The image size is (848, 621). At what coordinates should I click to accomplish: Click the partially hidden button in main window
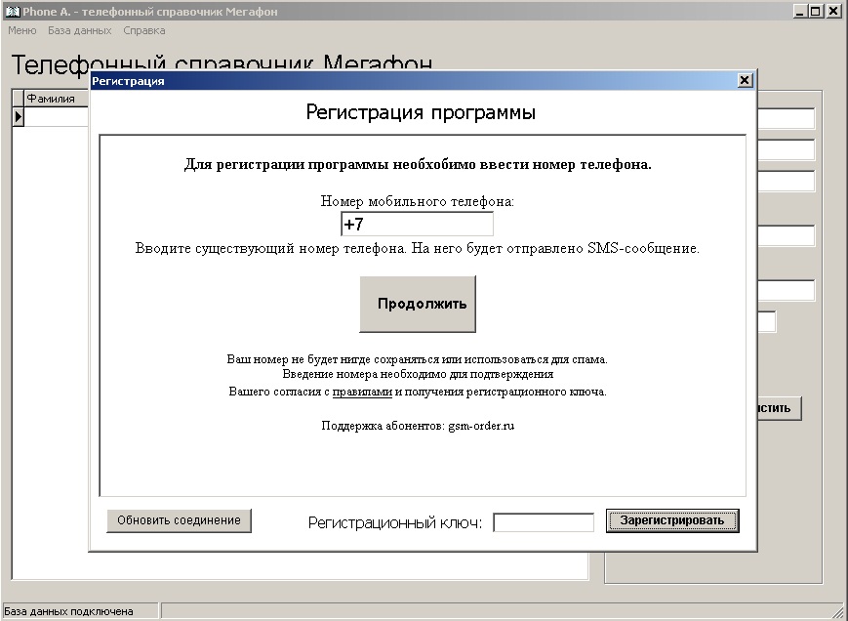point(780,408)
